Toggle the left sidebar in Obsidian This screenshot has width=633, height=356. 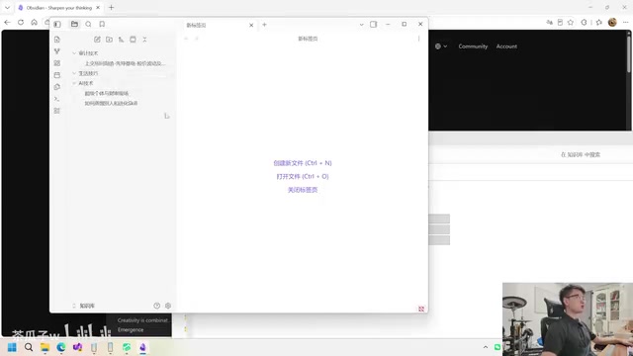(57, 24)
